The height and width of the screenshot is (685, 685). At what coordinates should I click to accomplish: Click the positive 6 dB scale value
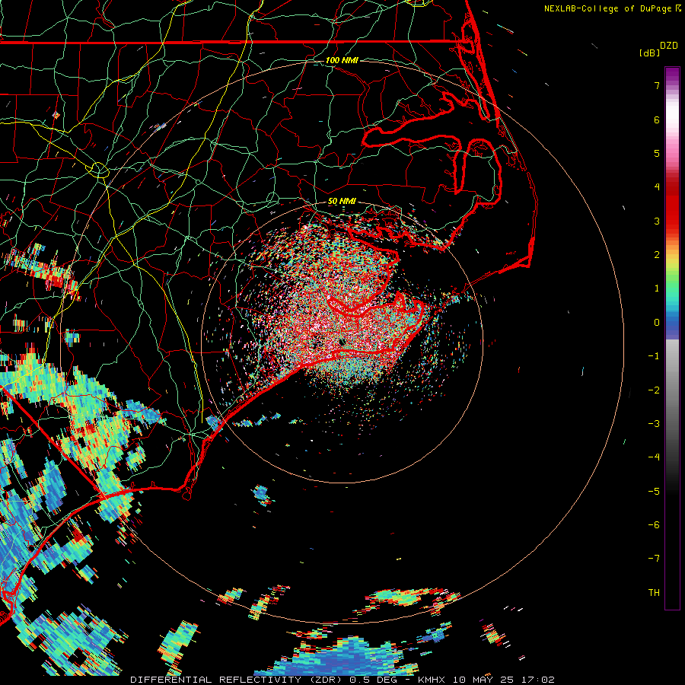point(657,119)
